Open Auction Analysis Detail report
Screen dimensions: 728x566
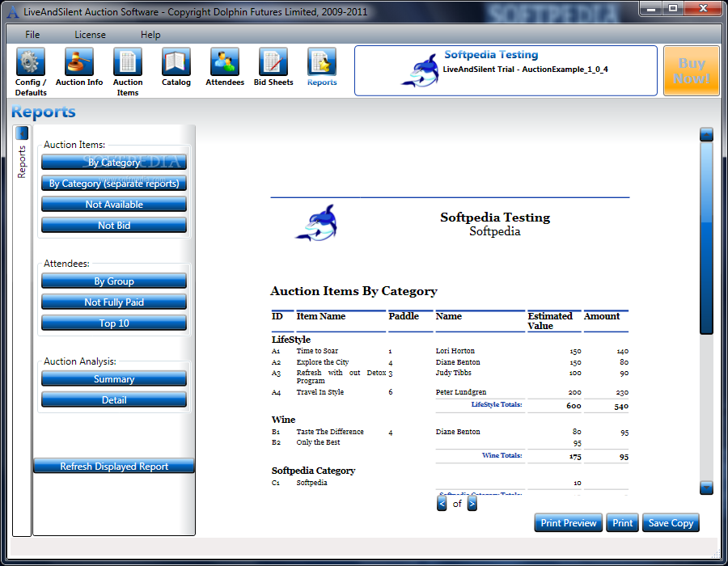coord(114,399)
